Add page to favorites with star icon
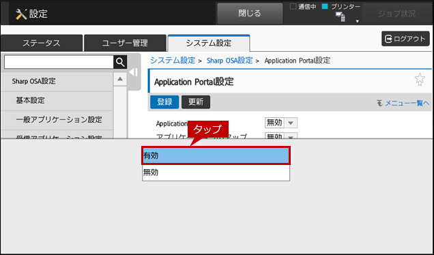The height and width of the screenshot is (255, 434). [x=420, y=80]
